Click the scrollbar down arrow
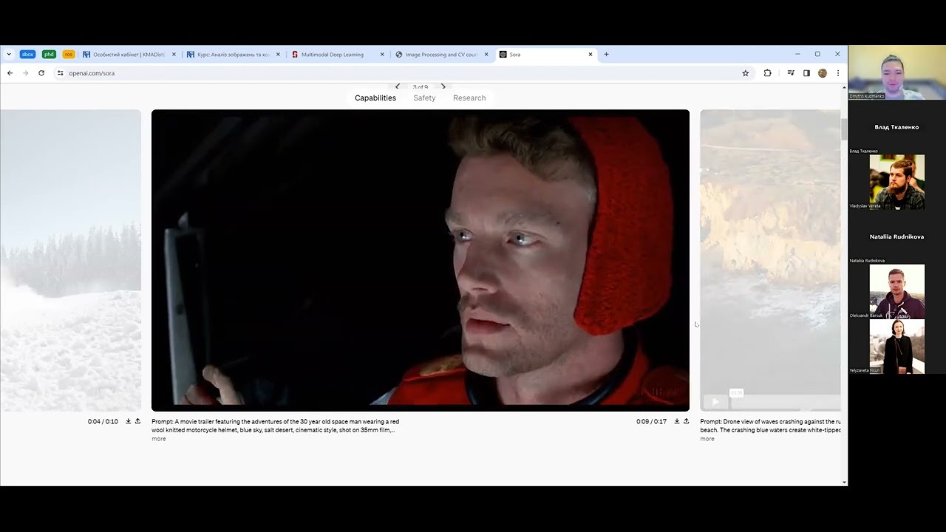This screenshot has height=532, width=946. [845, 482]
